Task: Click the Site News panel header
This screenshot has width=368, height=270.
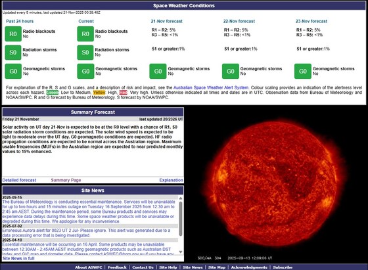Action: pos(93,191)
